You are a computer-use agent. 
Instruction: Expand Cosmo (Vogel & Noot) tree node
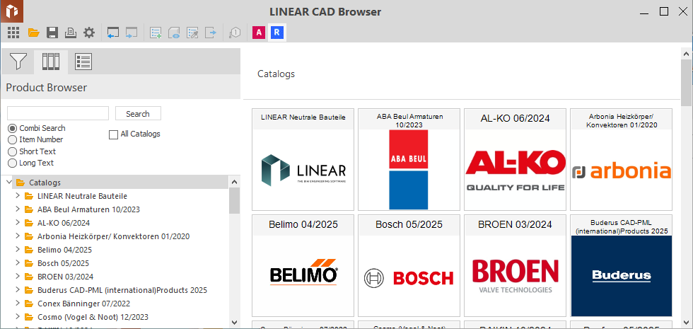click(x=18, y=317)
